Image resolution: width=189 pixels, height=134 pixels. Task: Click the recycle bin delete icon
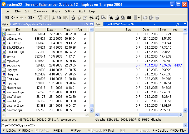pos(157,18)
